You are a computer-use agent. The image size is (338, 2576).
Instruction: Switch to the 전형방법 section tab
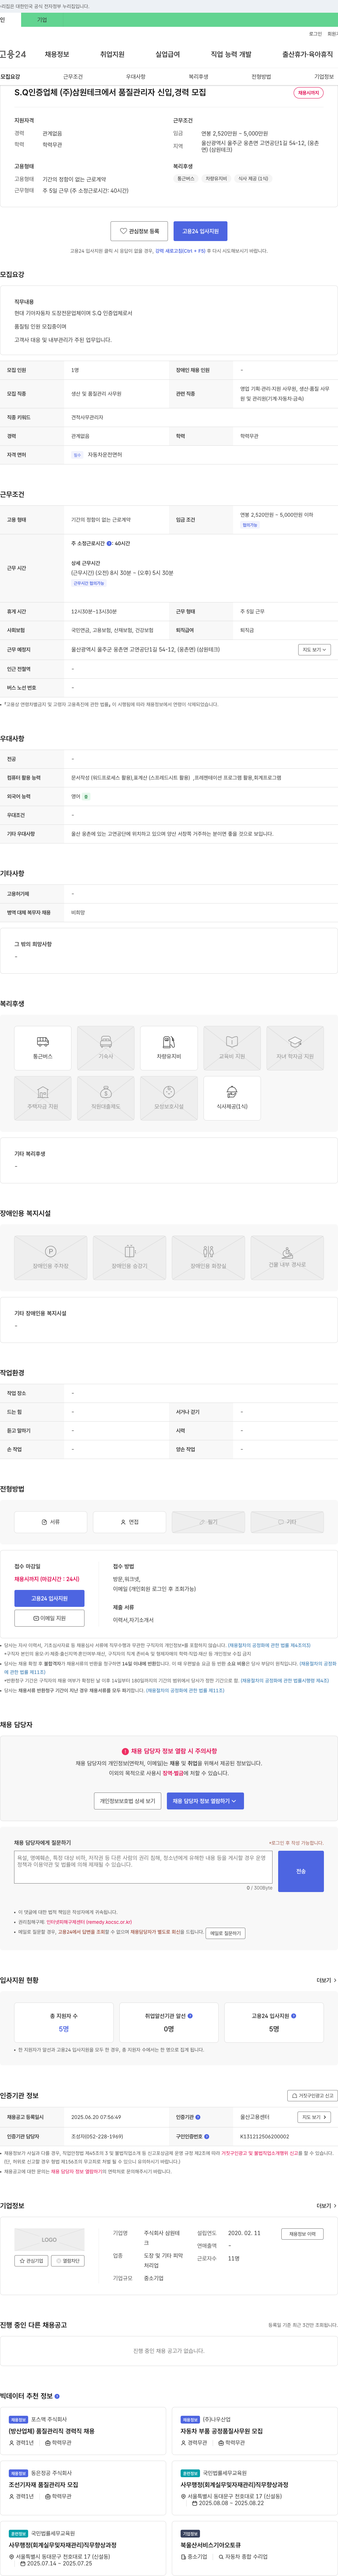(261, 77)
